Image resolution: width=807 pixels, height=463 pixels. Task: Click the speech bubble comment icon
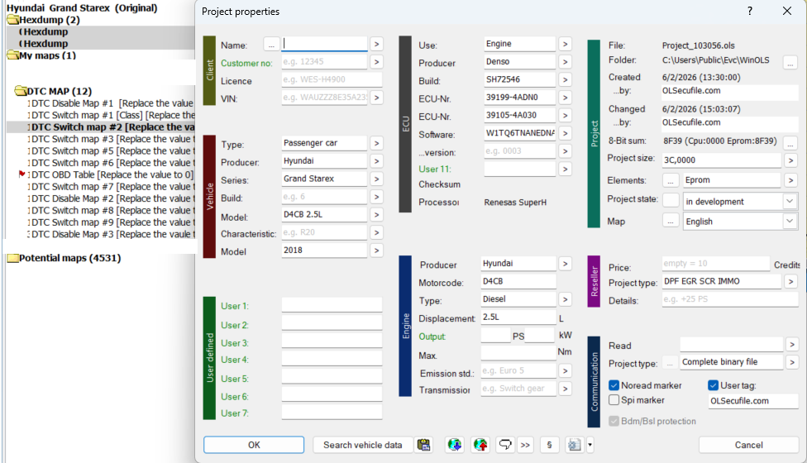[505, 445]
